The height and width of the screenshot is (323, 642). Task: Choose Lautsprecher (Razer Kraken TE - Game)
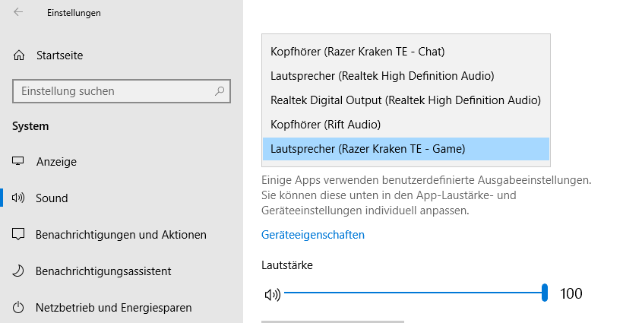click(x=406, y=149)
